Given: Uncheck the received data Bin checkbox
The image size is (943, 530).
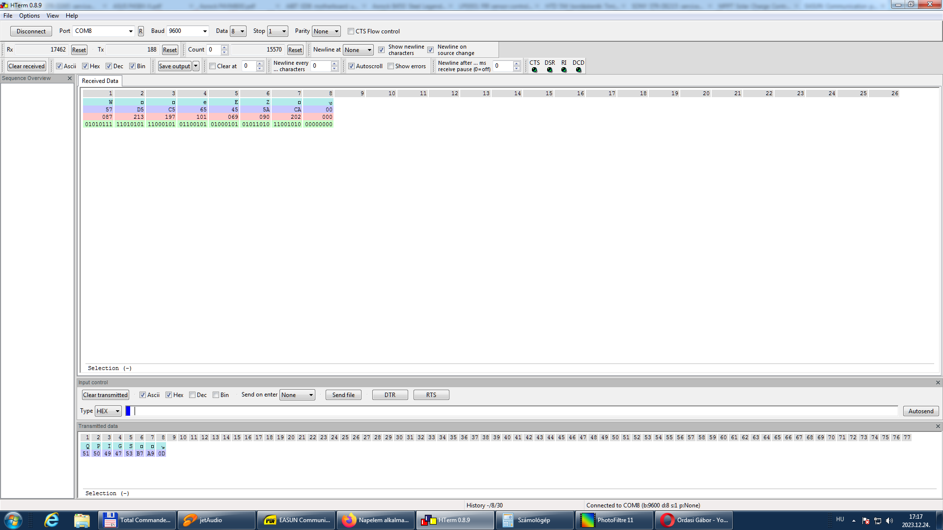Looking at the screenshot, I should point(132,66).
